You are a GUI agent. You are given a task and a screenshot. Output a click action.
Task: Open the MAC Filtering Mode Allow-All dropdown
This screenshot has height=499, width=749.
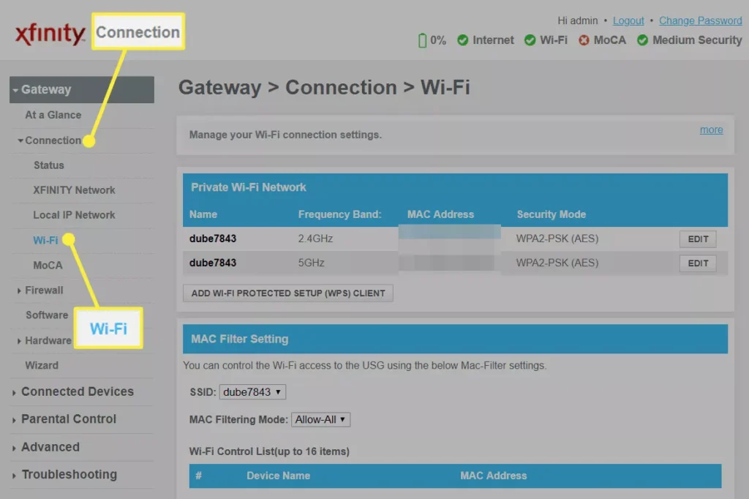click(320, 419)
